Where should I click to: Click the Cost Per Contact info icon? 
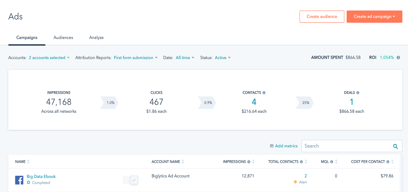tap(388, 162)
